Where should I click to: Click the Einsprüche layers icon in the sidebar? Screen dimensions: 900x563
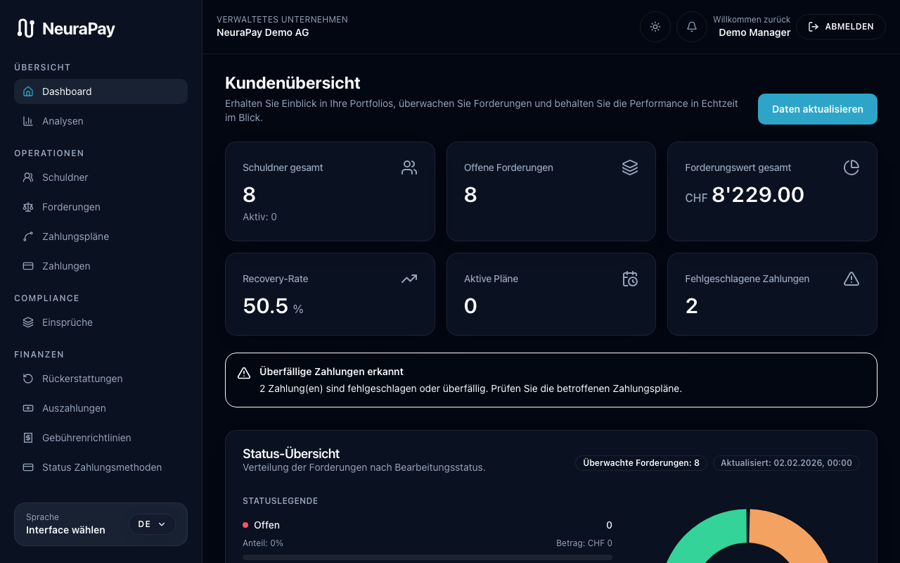pos(28,322)
